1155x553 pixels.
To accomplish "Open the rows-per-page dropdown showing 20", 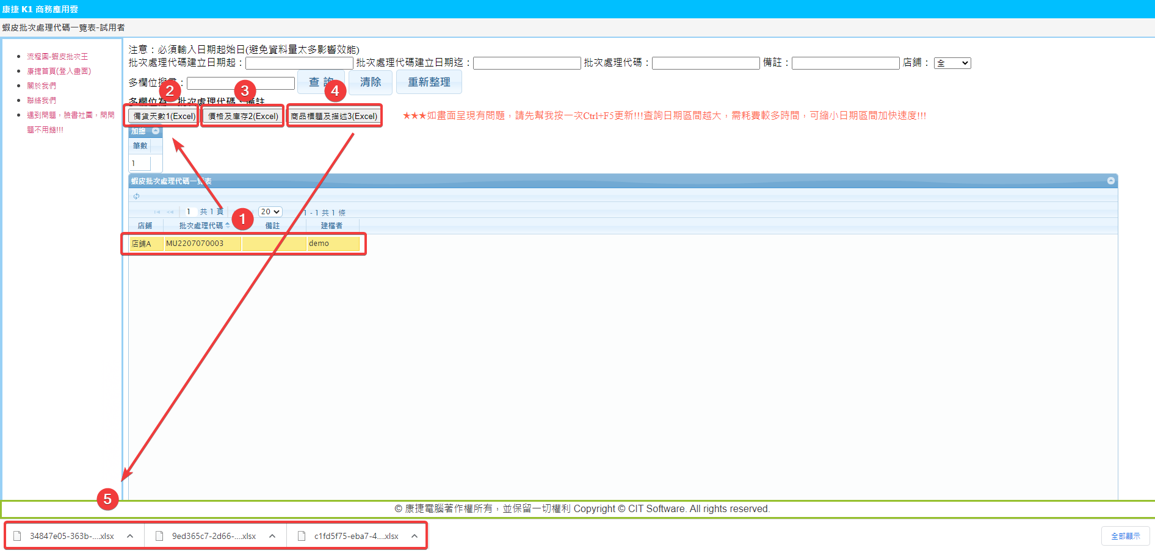I will click(x=270, y=212).
